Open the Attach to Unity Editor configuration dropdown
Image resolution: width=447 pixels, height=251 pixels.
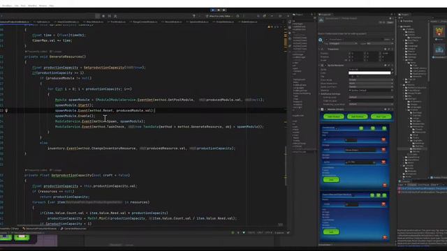pyautogui.click(x=219, y=16)
